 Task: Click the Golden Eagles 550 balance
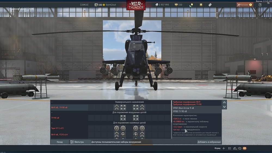(x=178, y=5)
